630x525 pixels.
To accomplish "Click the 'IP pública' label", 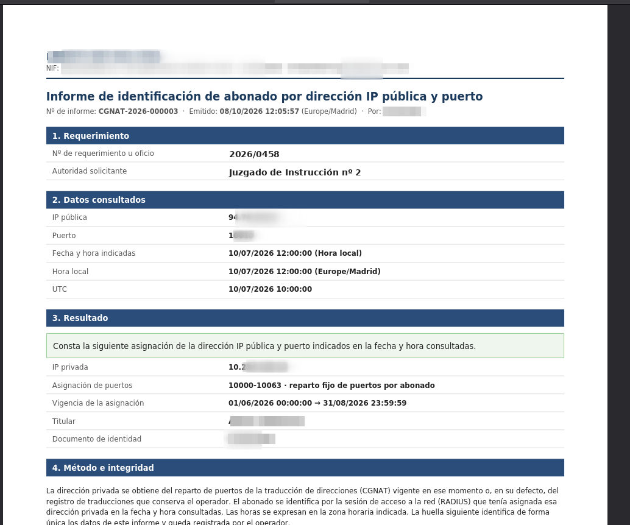I will pos(69,217).
